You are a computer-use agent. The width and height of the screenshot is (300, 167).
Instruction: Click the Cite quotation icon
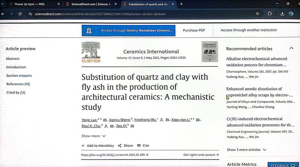tap(139, 146)
